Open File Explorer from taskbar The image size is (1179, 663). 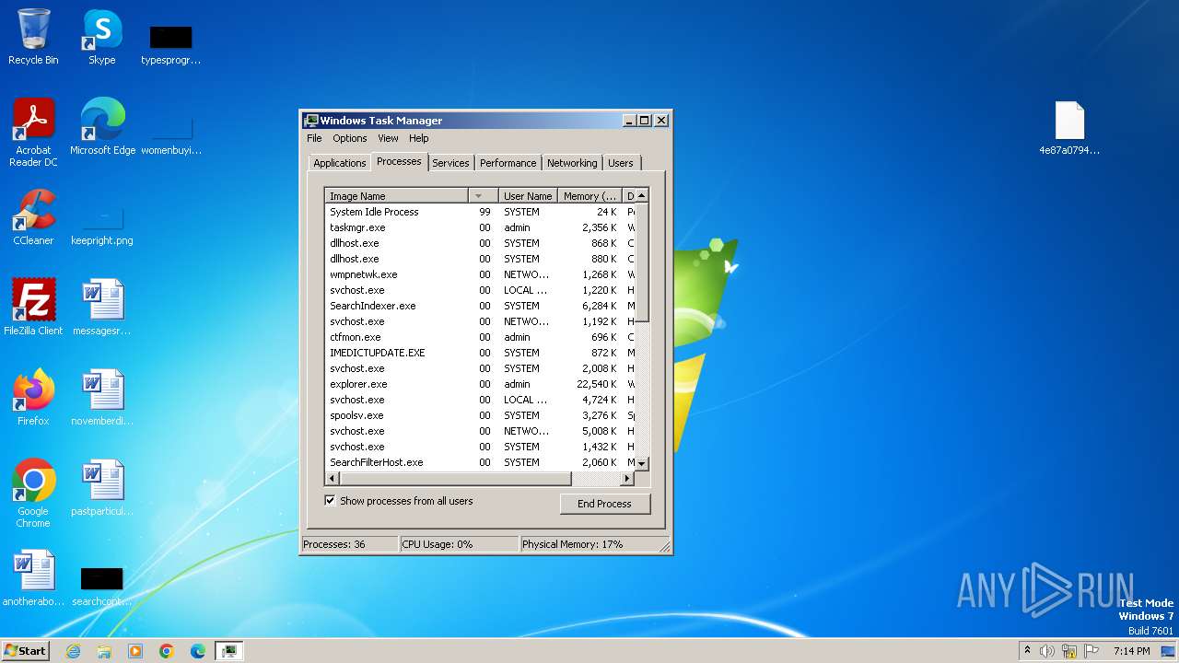104,651
